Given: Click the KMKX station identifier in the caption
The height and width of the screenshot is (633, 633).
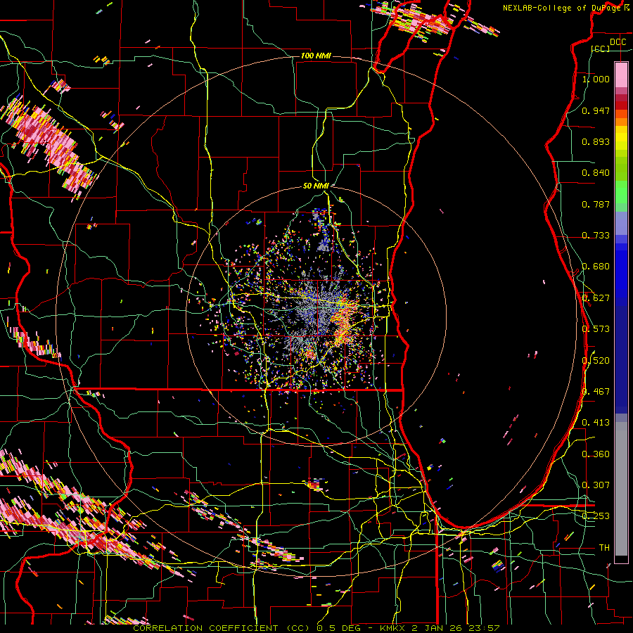Looking at the screenshot, I should tap(394, 628).
